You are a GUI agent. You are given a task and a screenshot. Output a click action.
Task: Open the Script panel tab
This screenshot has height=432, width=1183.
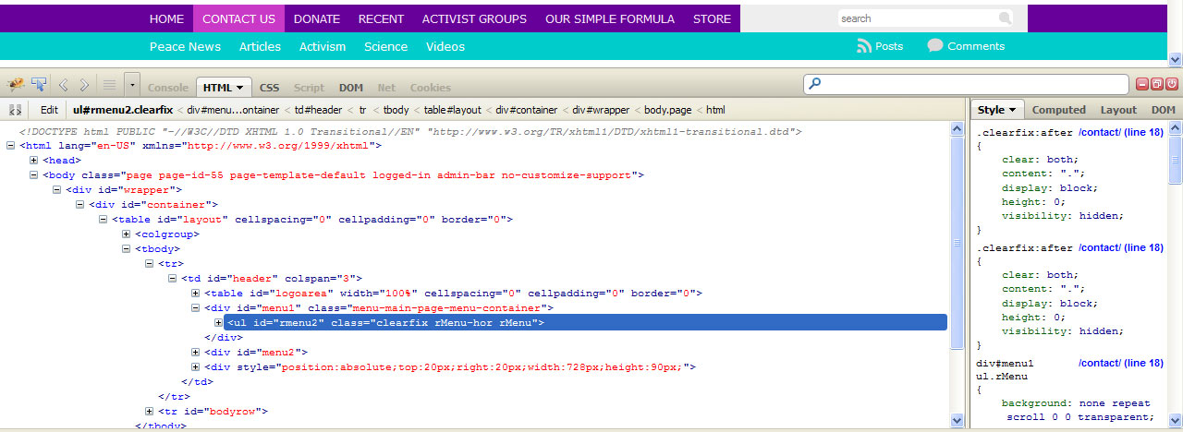pyautogui.click(x=309, y=88)
